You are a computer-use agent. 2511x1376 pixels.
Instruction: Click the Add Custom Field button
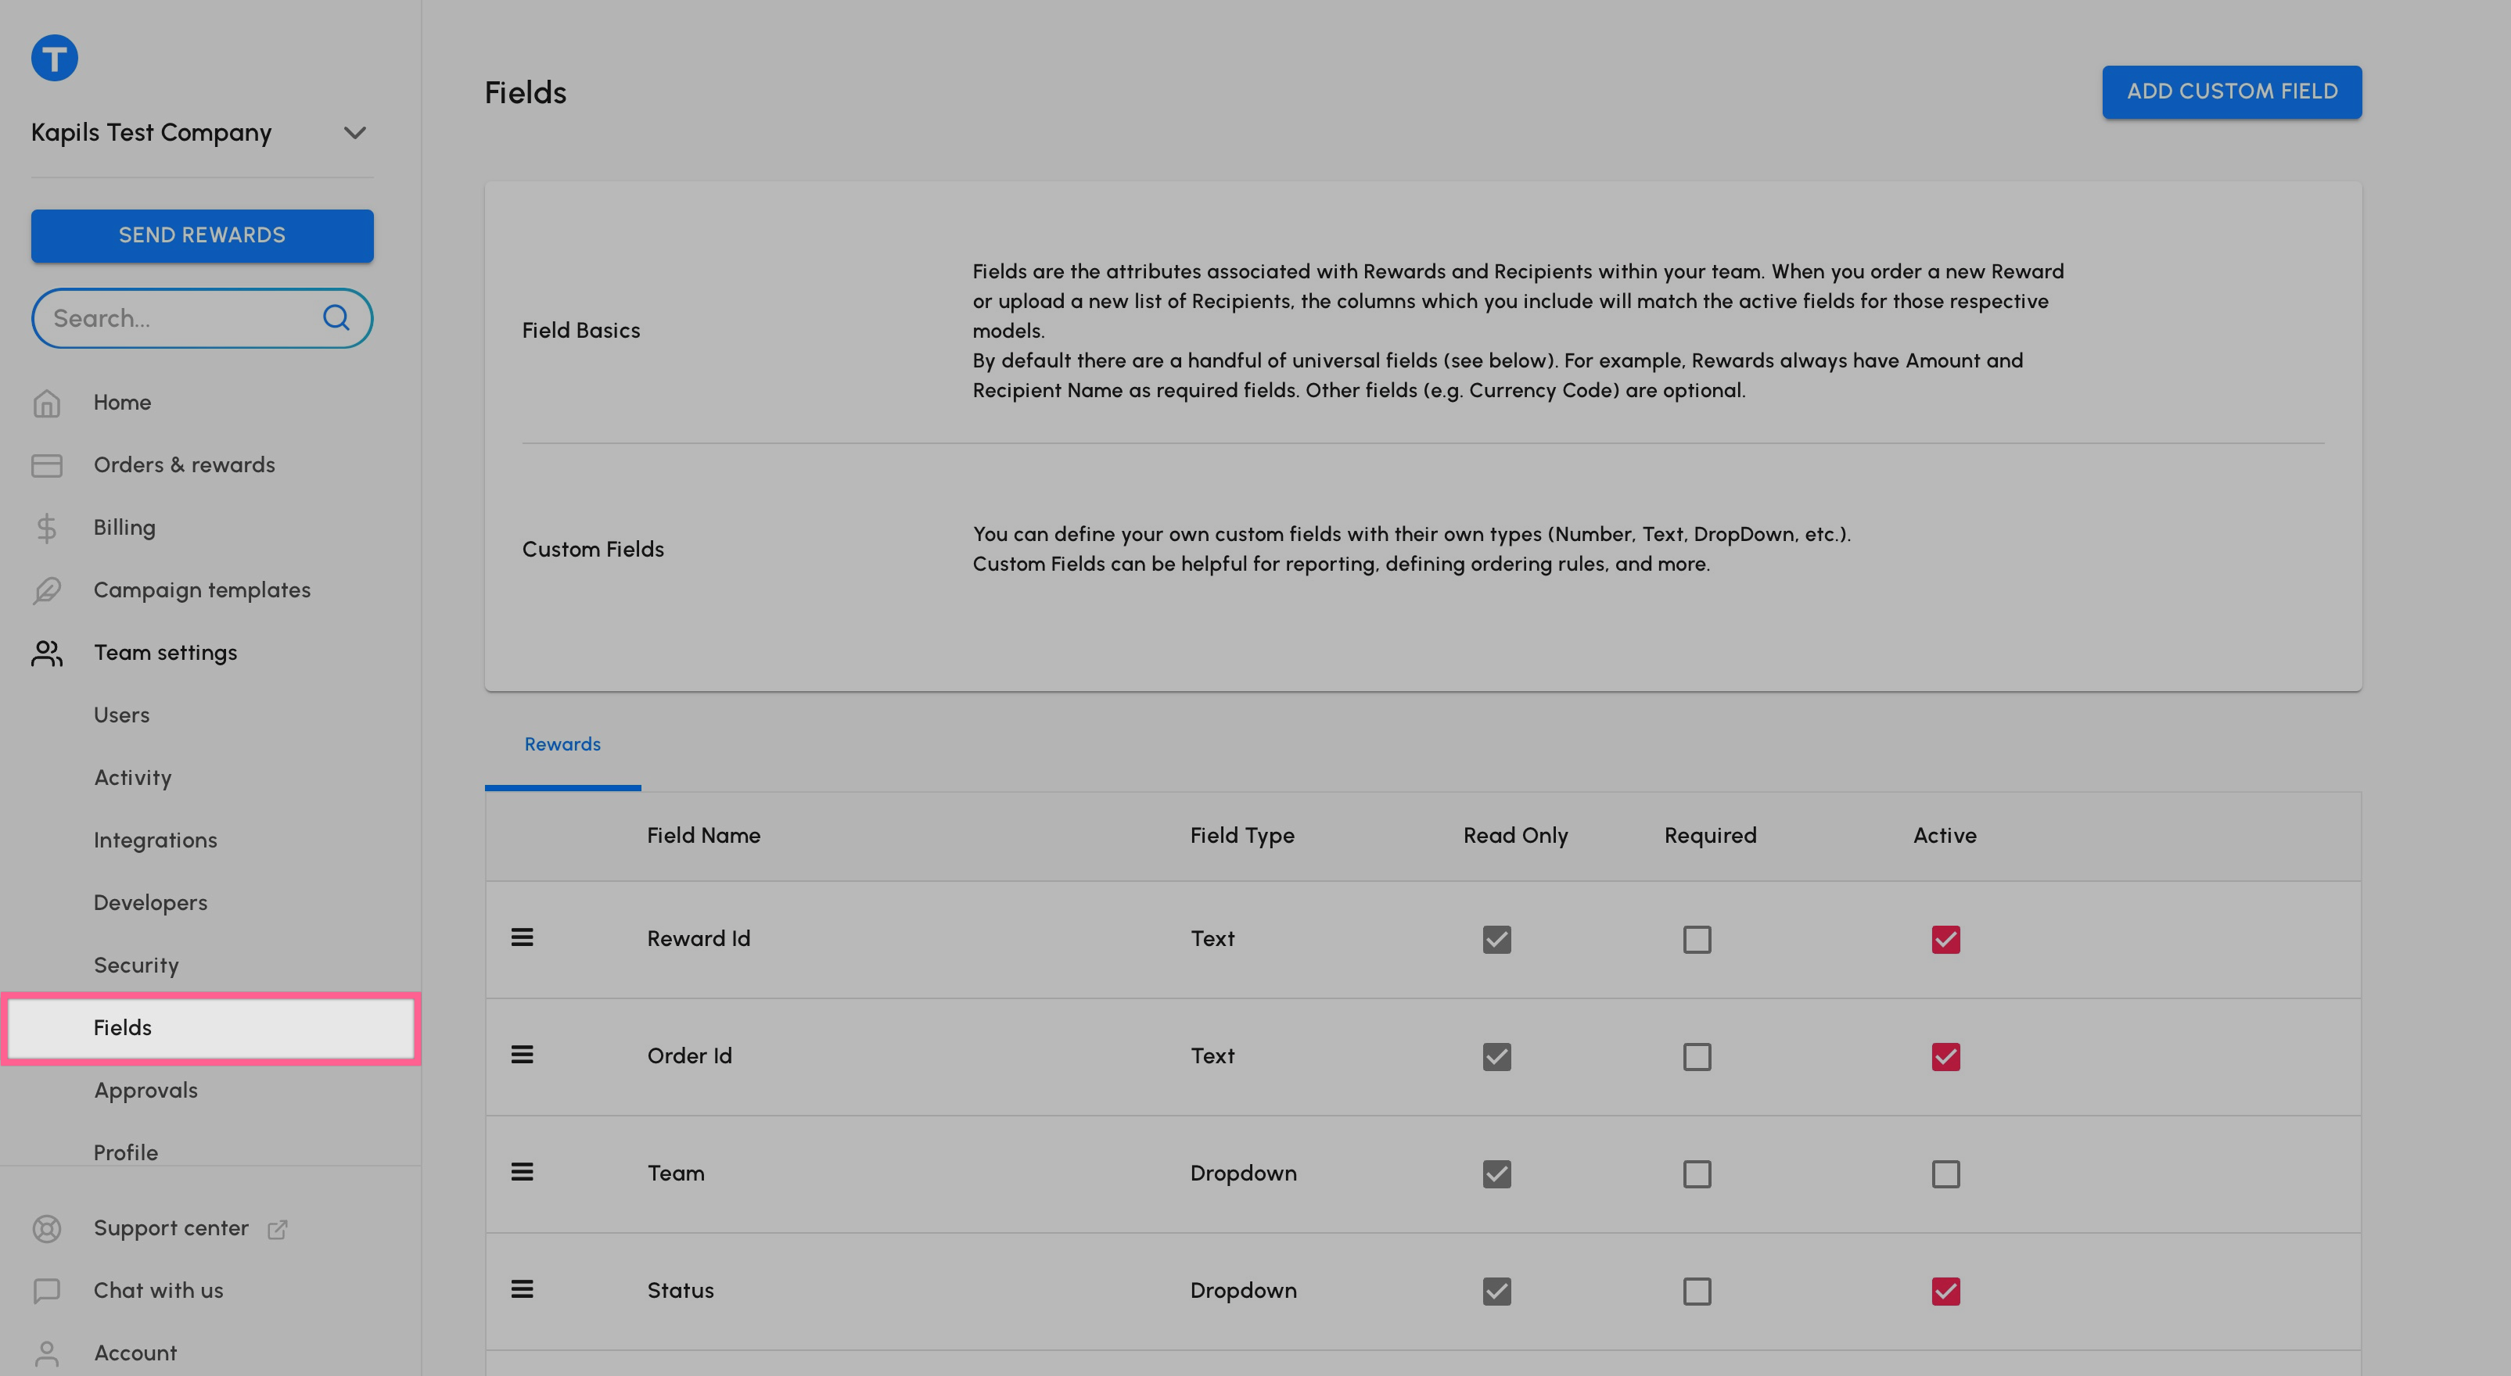tap(2231, 91)
